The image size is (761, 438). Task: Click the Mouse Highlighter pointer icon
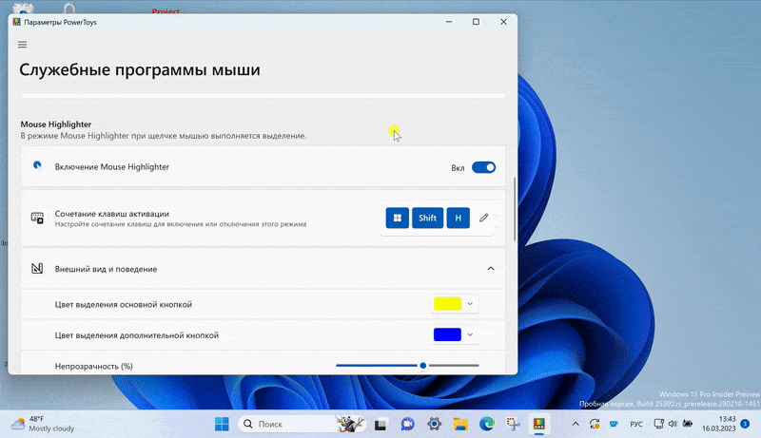37,165
